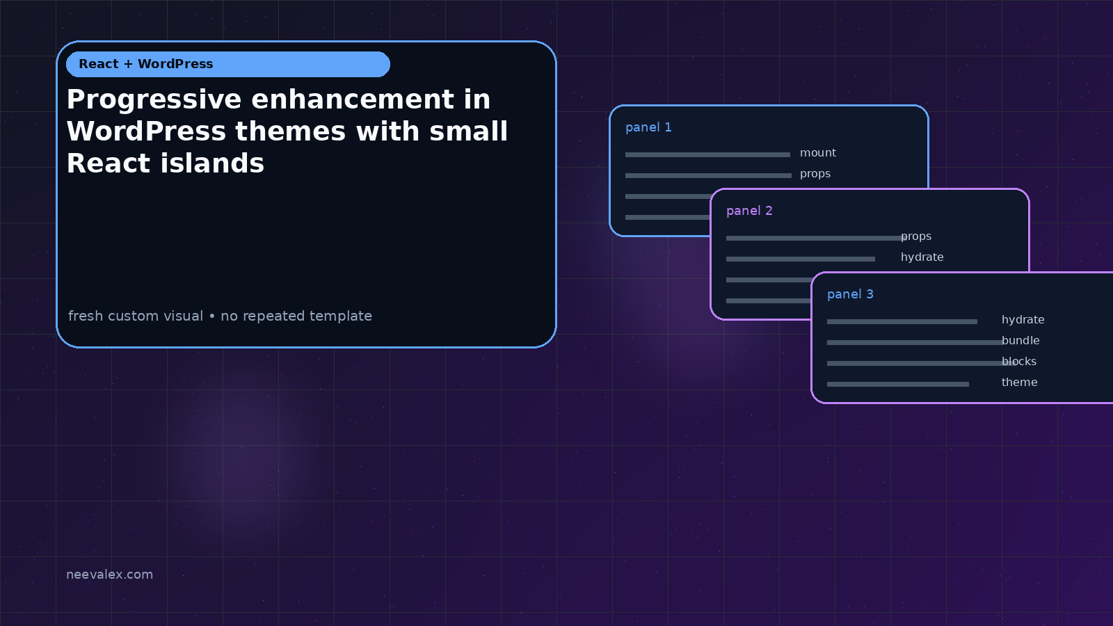Click the 'mount' label in panel 1
This screenshot has width=1113, height=626.
(818, 153)
